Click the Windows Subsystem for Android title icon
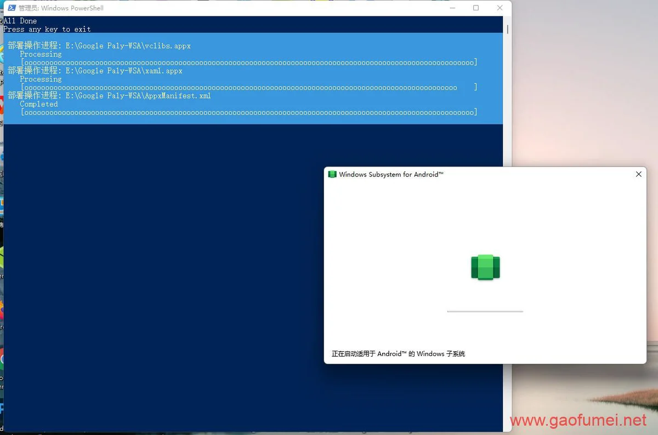The width and height of the screenshot is (658, 435). coord(332,174)
